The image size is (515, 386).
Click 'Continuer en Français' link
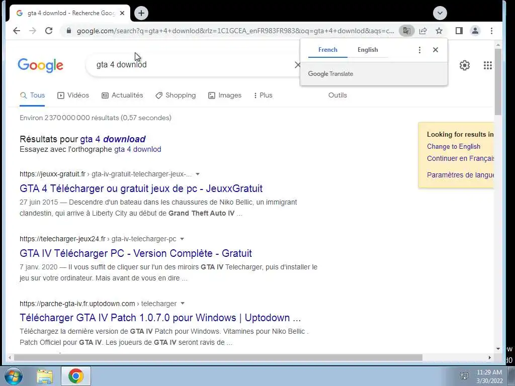point(460,158)
